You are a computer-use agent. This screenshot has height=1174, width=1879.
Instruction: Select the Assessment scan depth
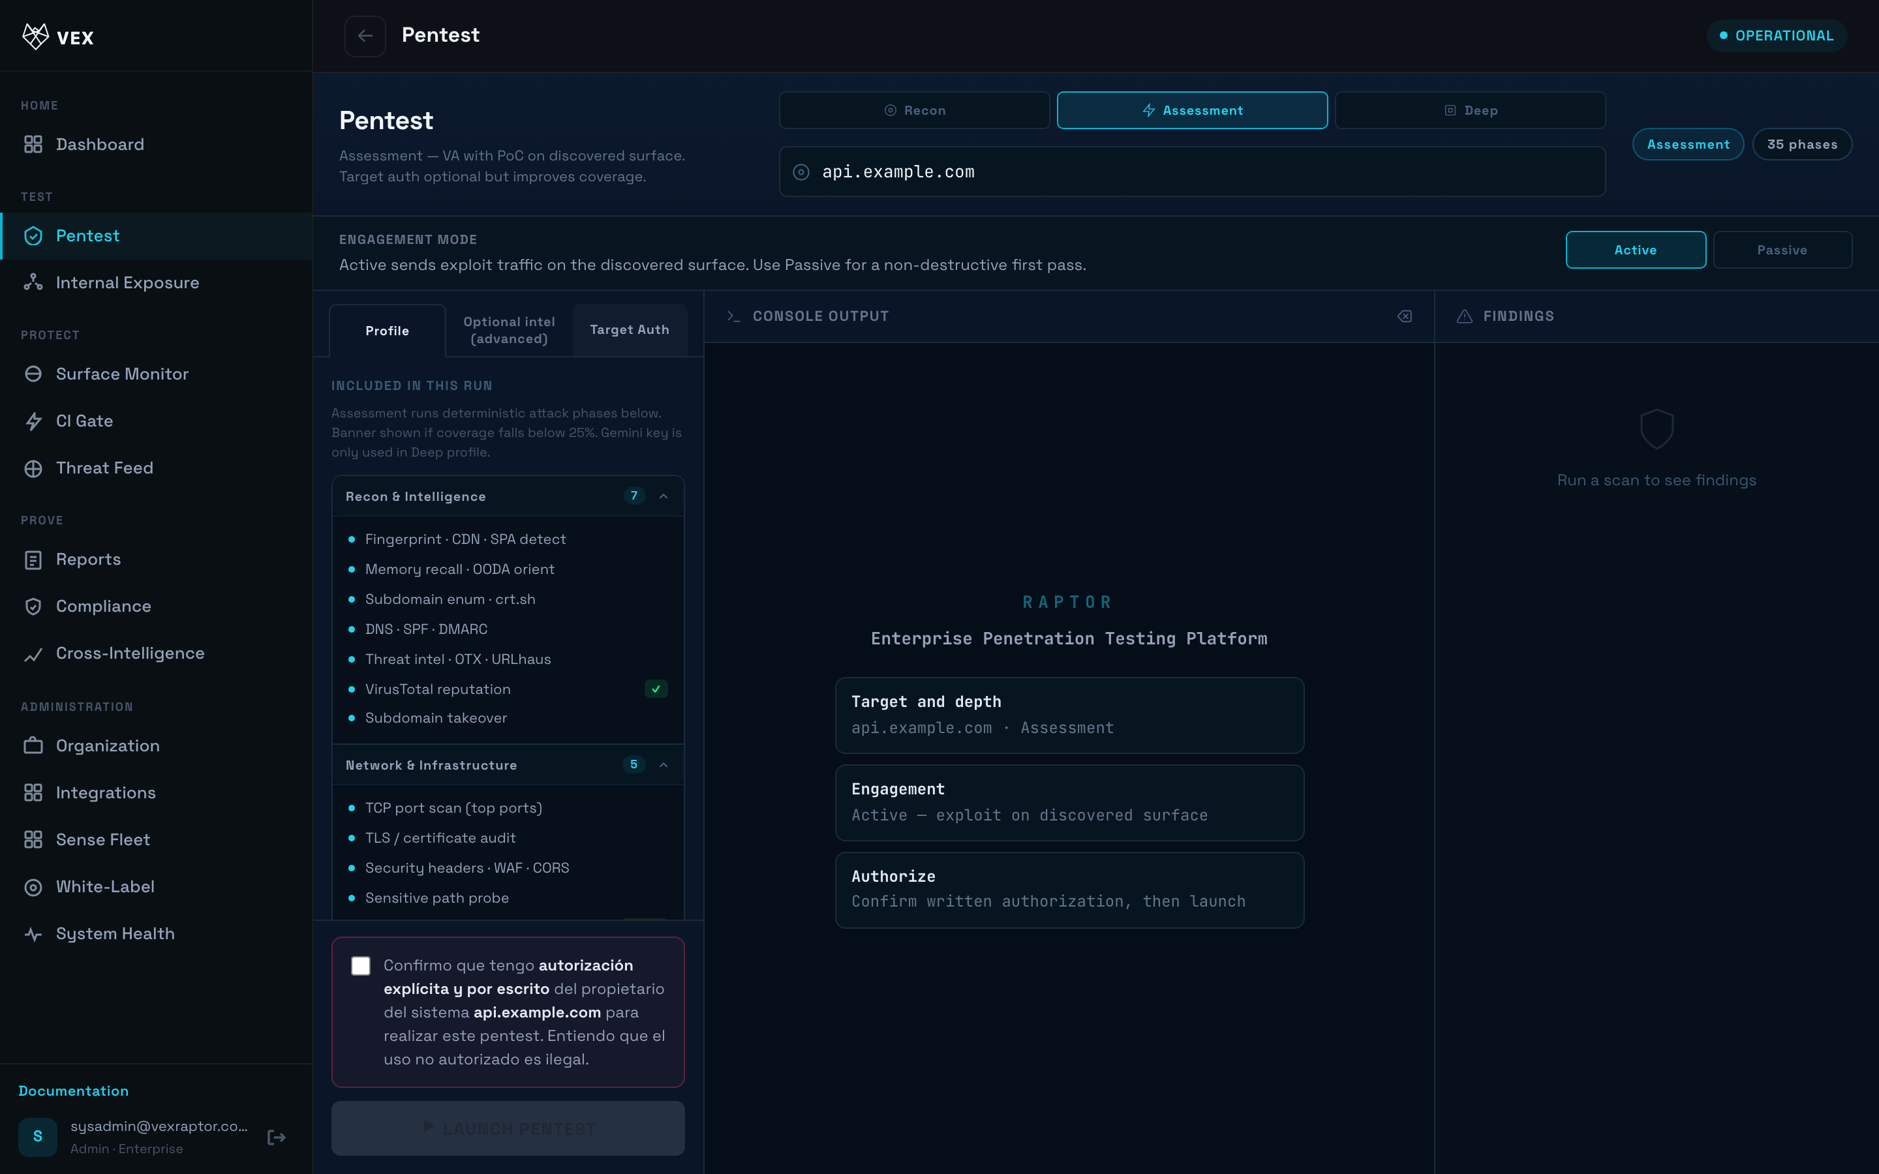[x=1192, y=110]
